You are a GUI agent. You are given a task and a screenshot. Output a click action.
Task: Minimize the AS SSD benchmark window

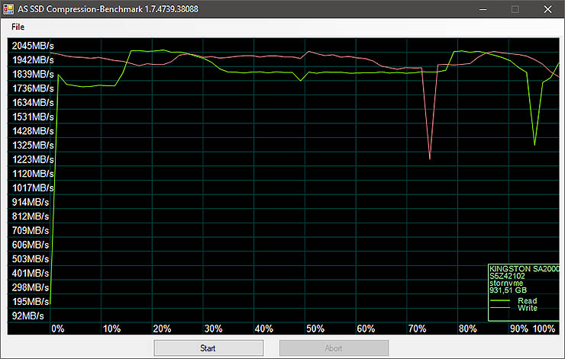point(480,9)
